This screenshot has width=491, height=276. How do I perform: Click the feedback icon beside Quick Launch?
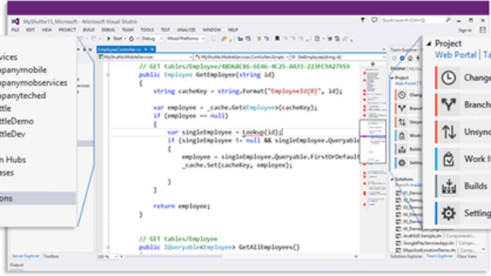tap(374, 20)
